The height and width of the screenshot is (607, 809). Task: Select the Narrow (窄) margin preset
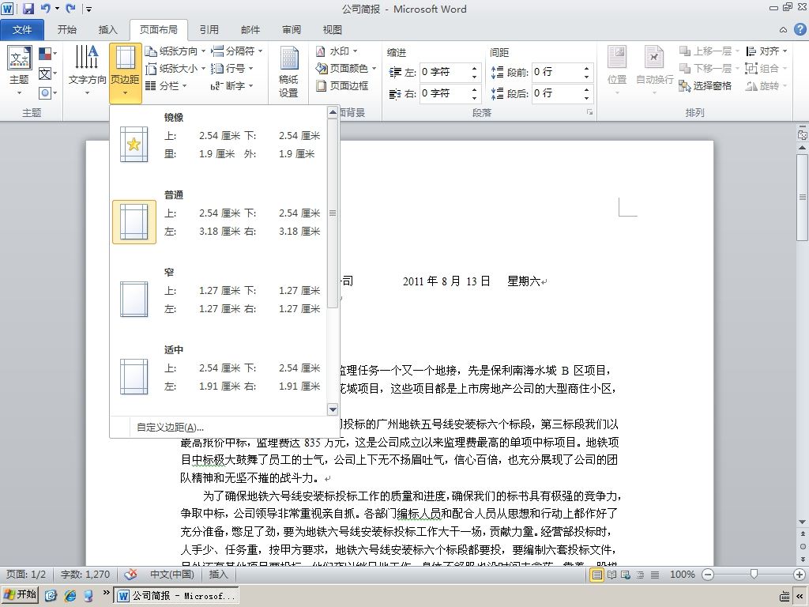tap(220, 299)
